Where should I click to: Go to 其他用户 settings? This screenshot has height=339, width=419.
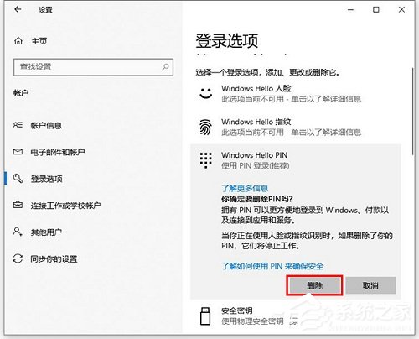46,232
